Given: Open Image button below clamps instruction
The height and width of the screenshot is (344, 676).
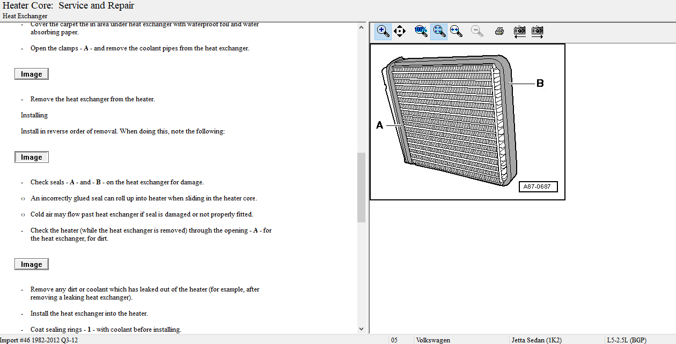Looking at the screenshot, I should 32,74.
